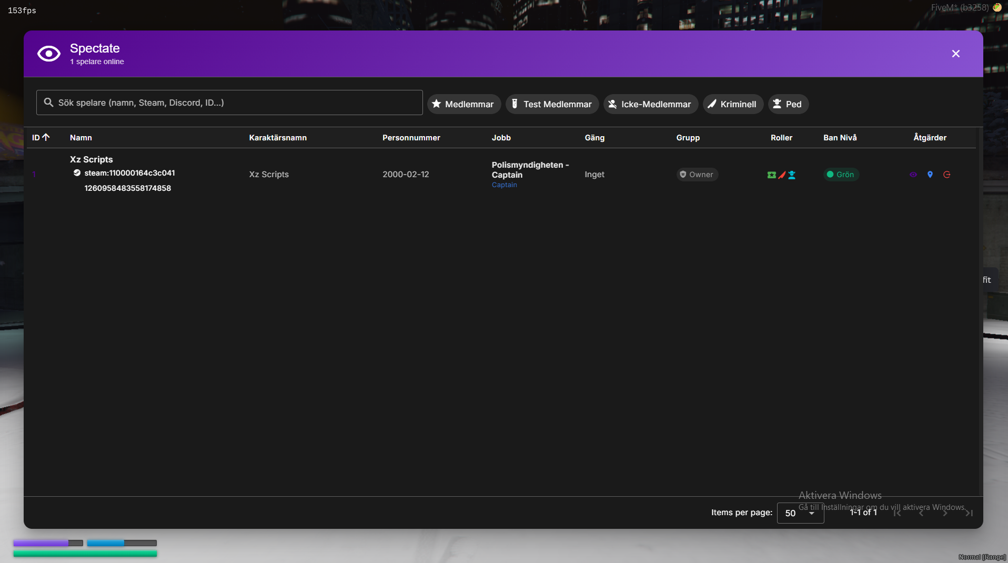
Task: Click the Owner group badge
Action: coord(697,175)
